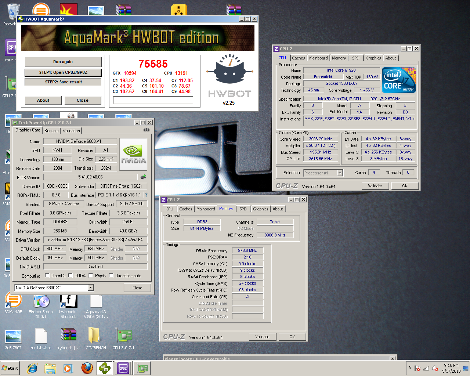
Task: Click the About button in Aquamark
Action: pyautogui.click(x=43, y=100)
